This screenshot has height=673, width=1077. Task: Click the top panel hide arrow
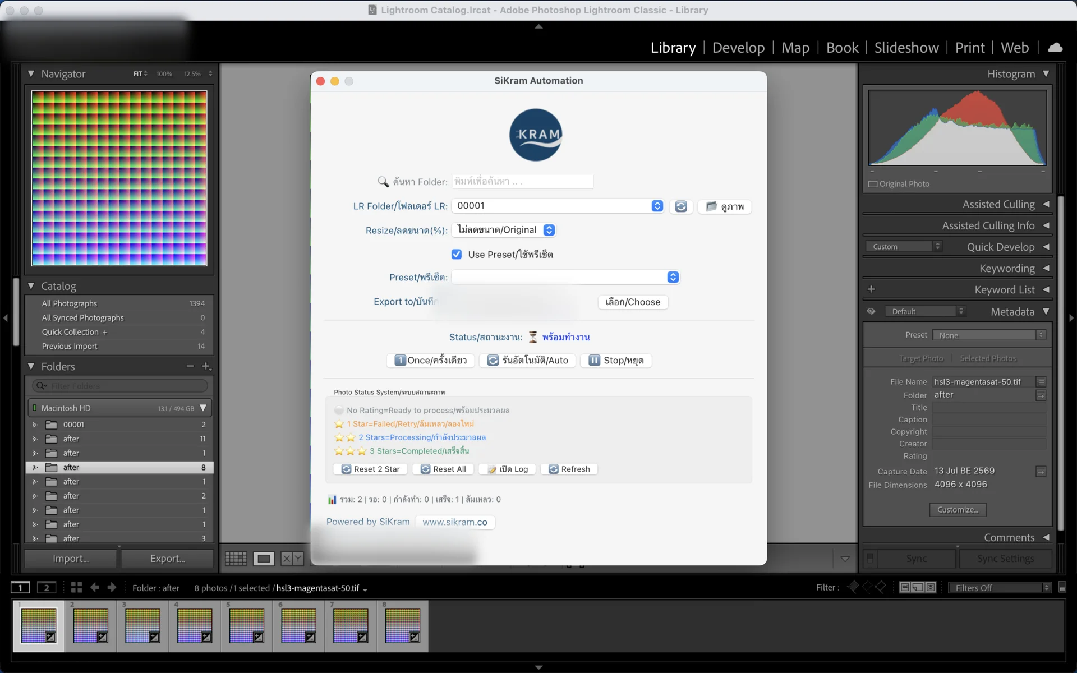[538, 26]
